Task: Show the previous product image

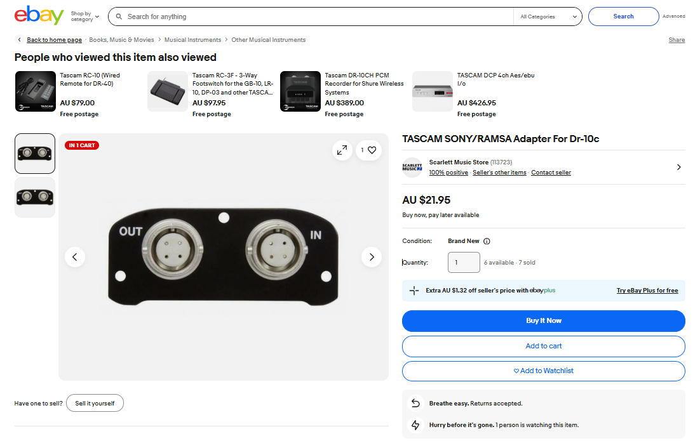Action: coord(75,257)
